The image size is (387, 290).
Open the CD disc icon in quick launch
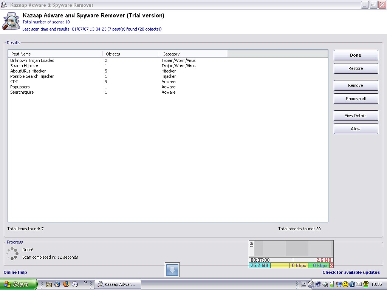(x=75, y=284)
